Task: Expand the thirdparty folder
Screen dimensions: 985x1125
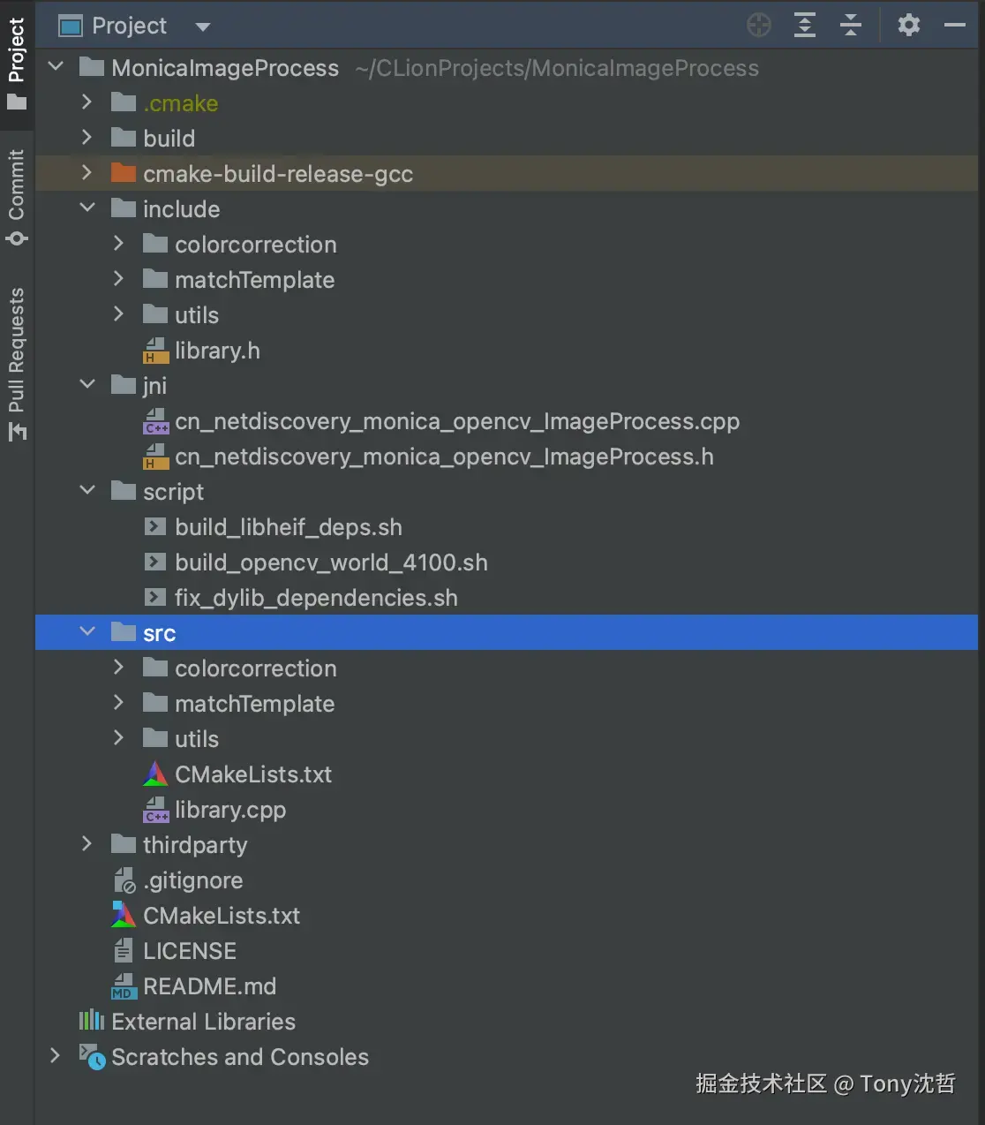Action: coord(86,844)
